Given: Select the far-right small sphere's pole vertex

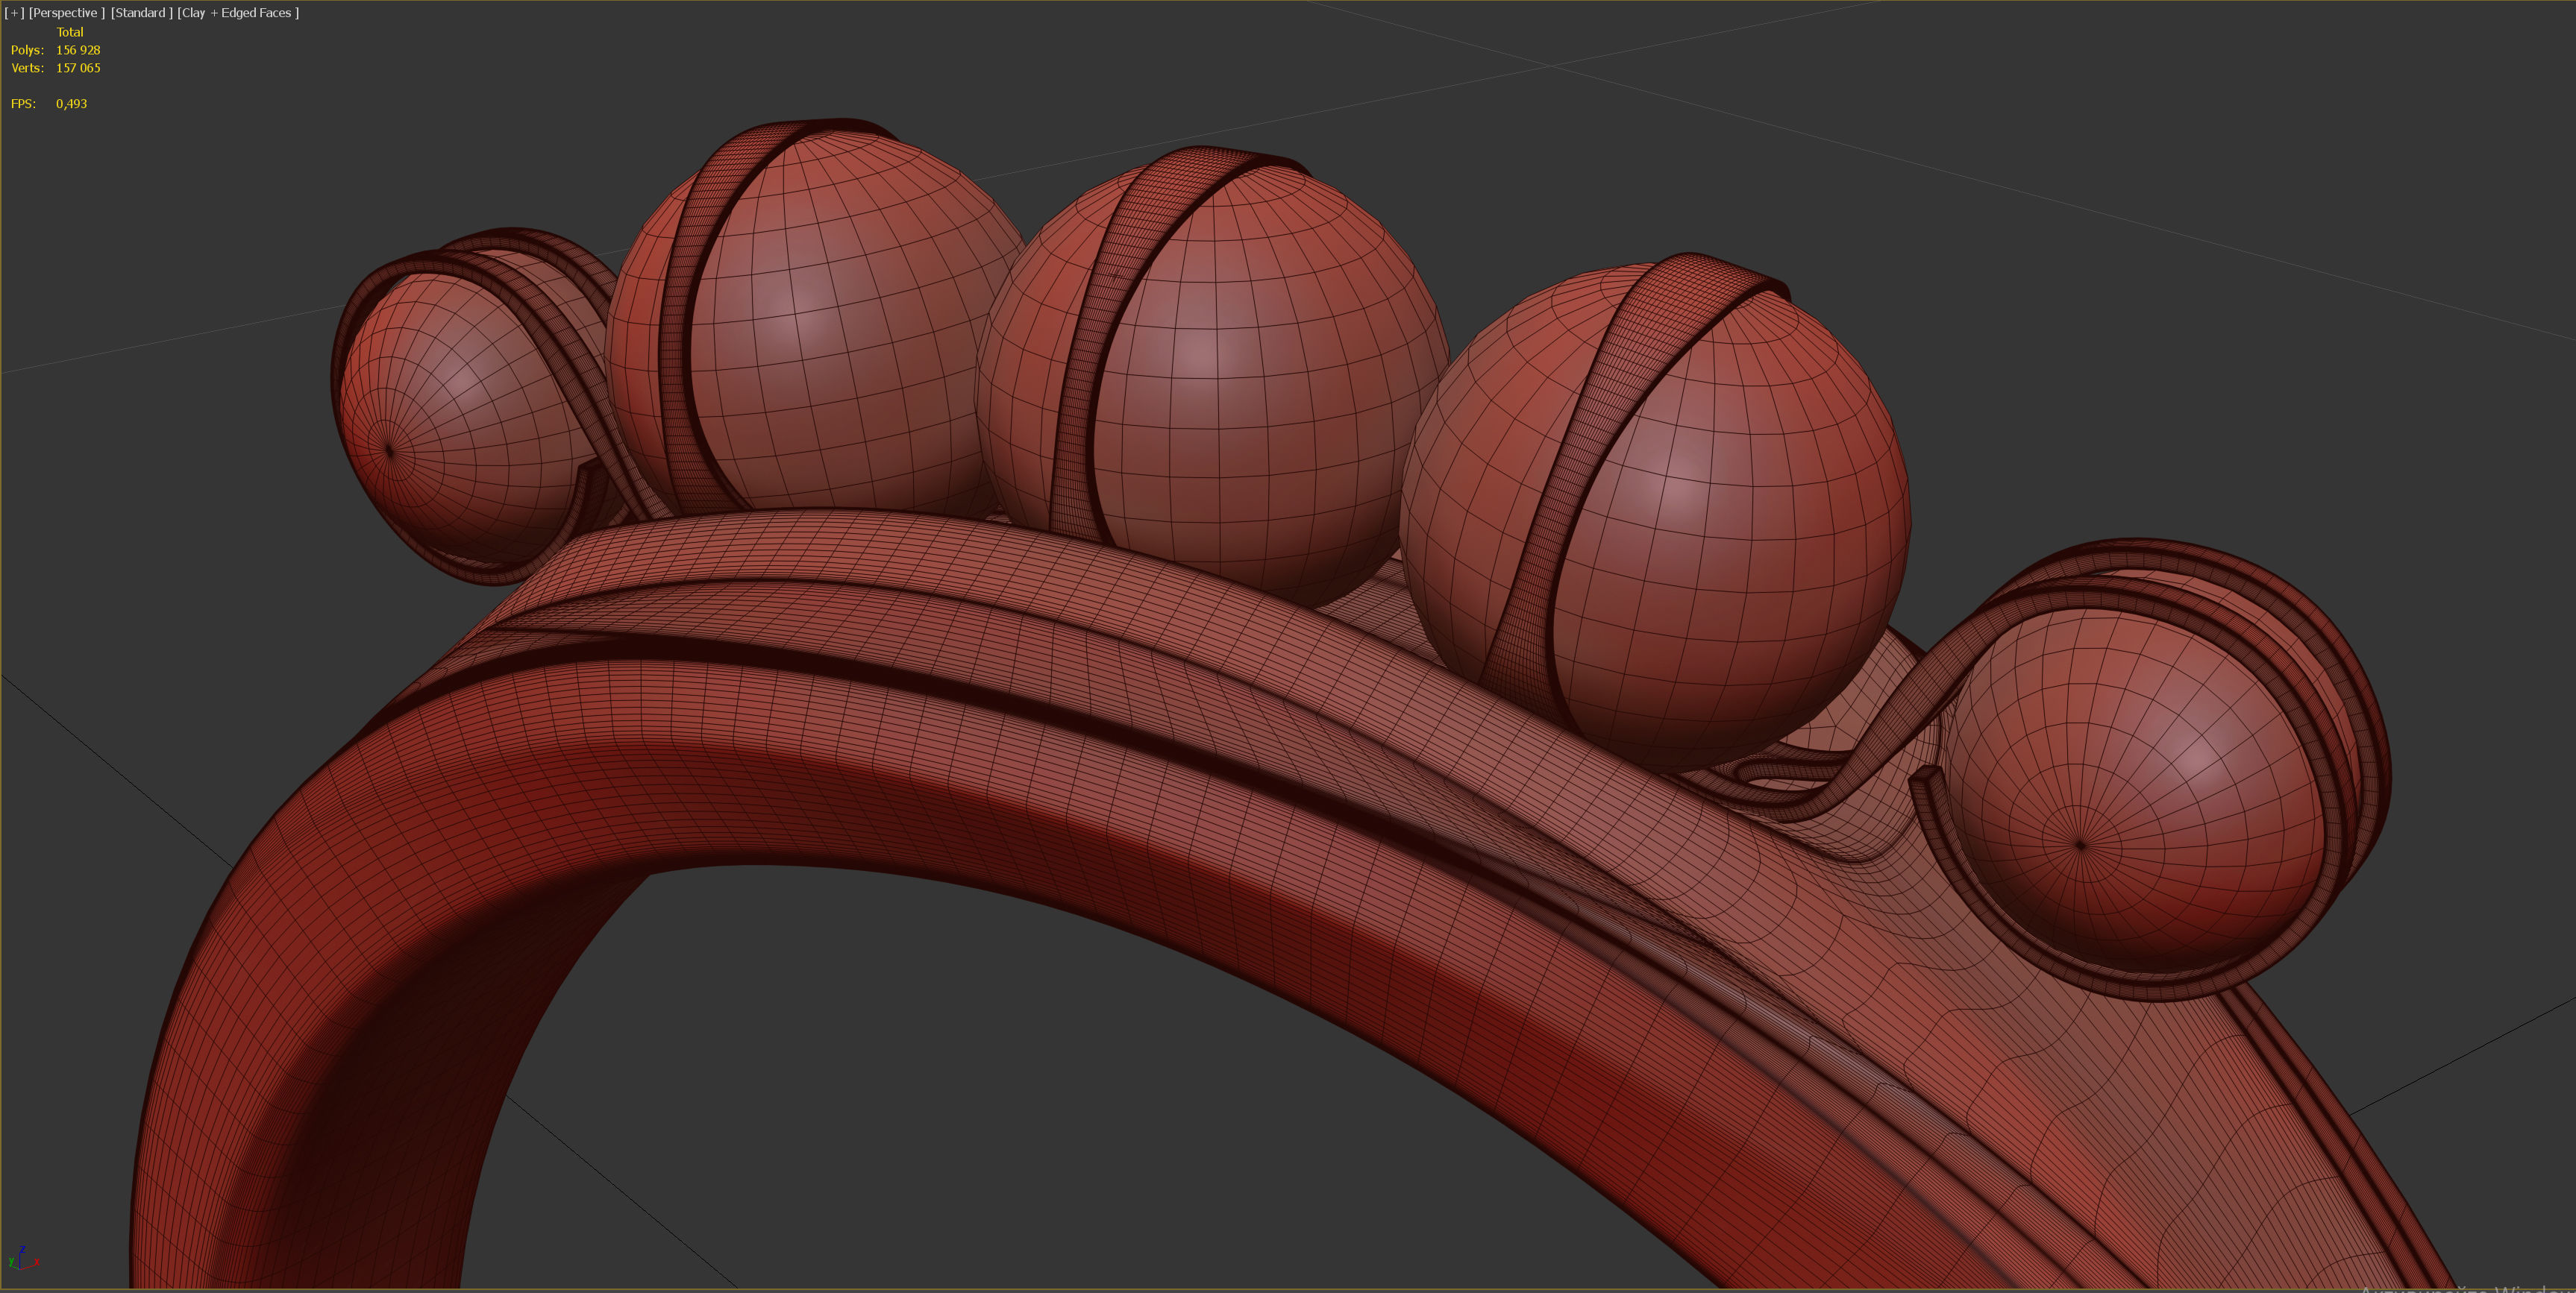Looking at the screenshot, I should pyautogui.click(x=2081, y=846).
